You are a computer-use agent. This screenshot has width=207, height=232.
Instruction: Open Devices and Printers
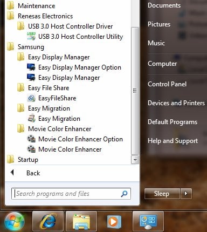click(176, 103)
